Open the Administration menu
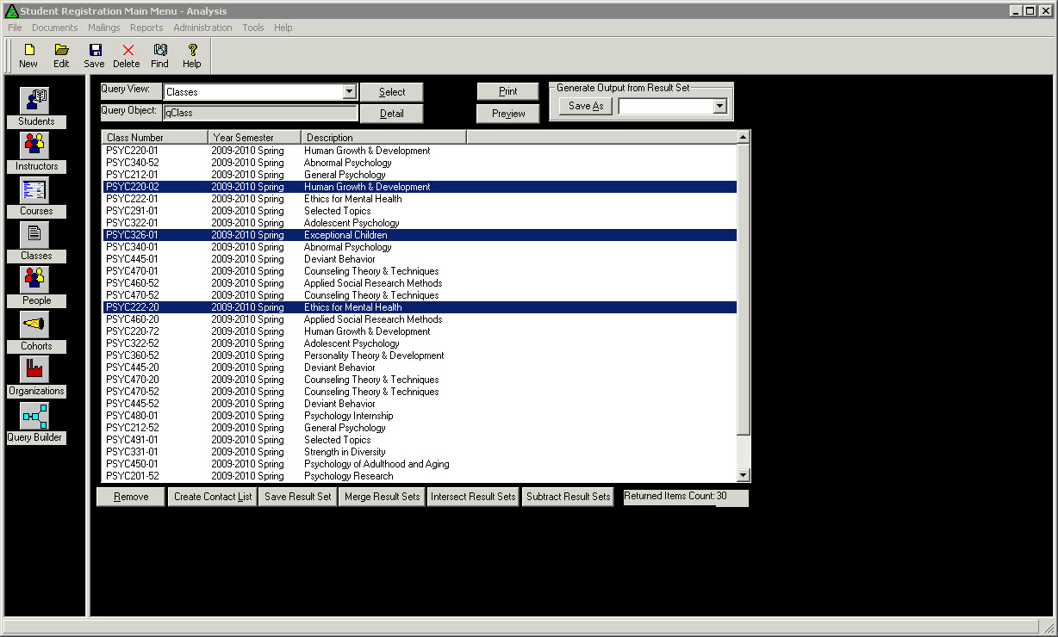This screenshot has width=1058, height=637. (202, 28)
